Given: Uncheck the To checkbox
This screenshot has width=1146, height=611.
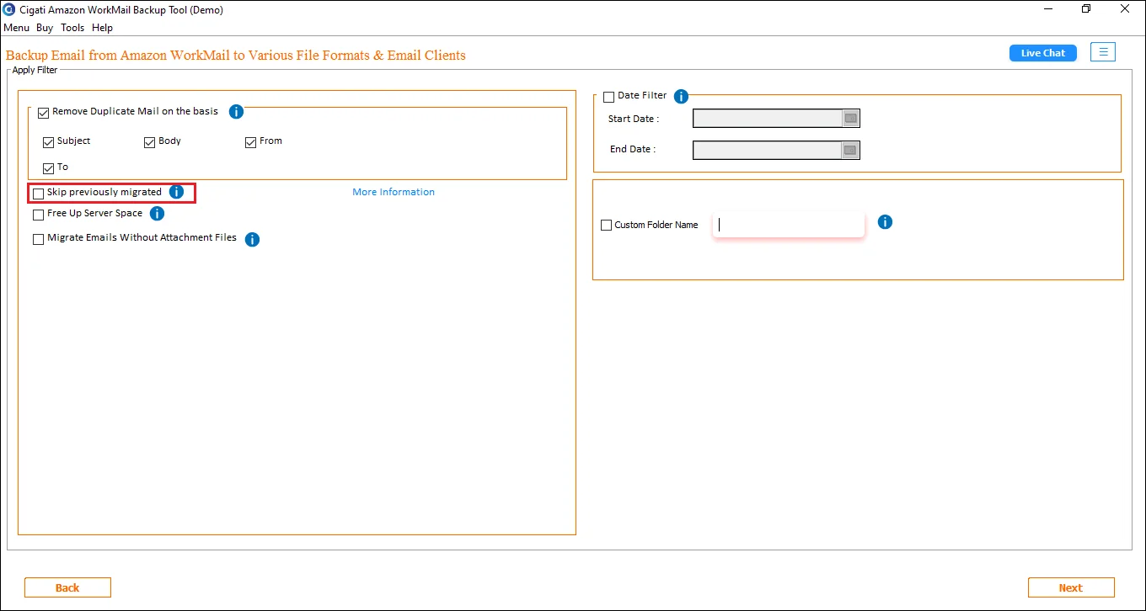Looking at the screenshot, I should pos(48,168).
